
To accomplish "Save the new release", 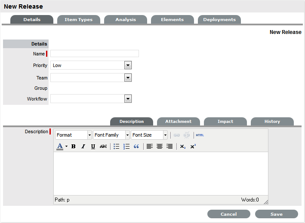I will [x=276, y=214].
